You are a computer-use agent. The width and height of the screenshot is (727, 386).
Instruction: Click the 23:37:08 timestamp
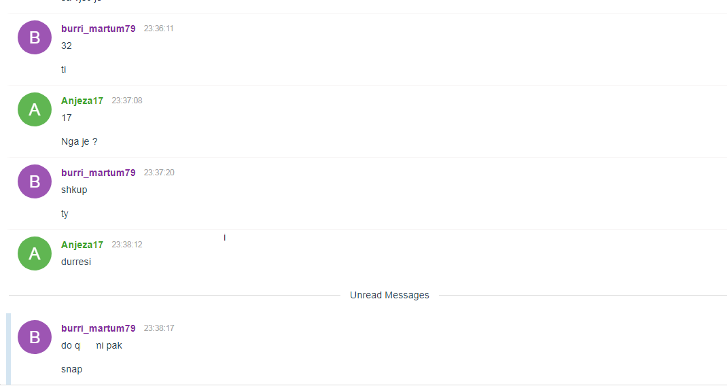(127, 101)
